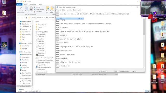
Task: Open Disco Local (F:) in the sidebar
Action: tap(25, 81)
